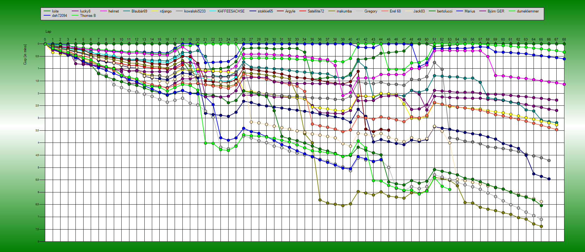Image resolution: width=585 pixels, height=252 pixels.
Task: Click the "Lap" axis title
Action: click(x=48, y=31)
